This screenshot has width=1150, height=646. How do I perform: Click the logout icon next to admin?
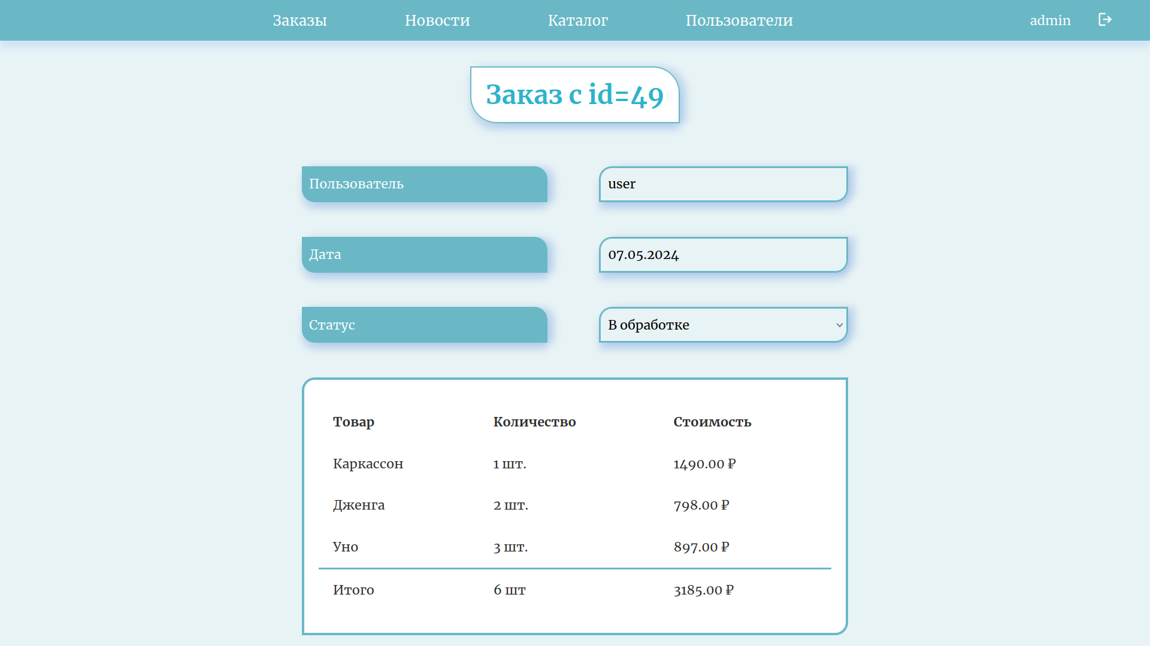pos(1104,20)
